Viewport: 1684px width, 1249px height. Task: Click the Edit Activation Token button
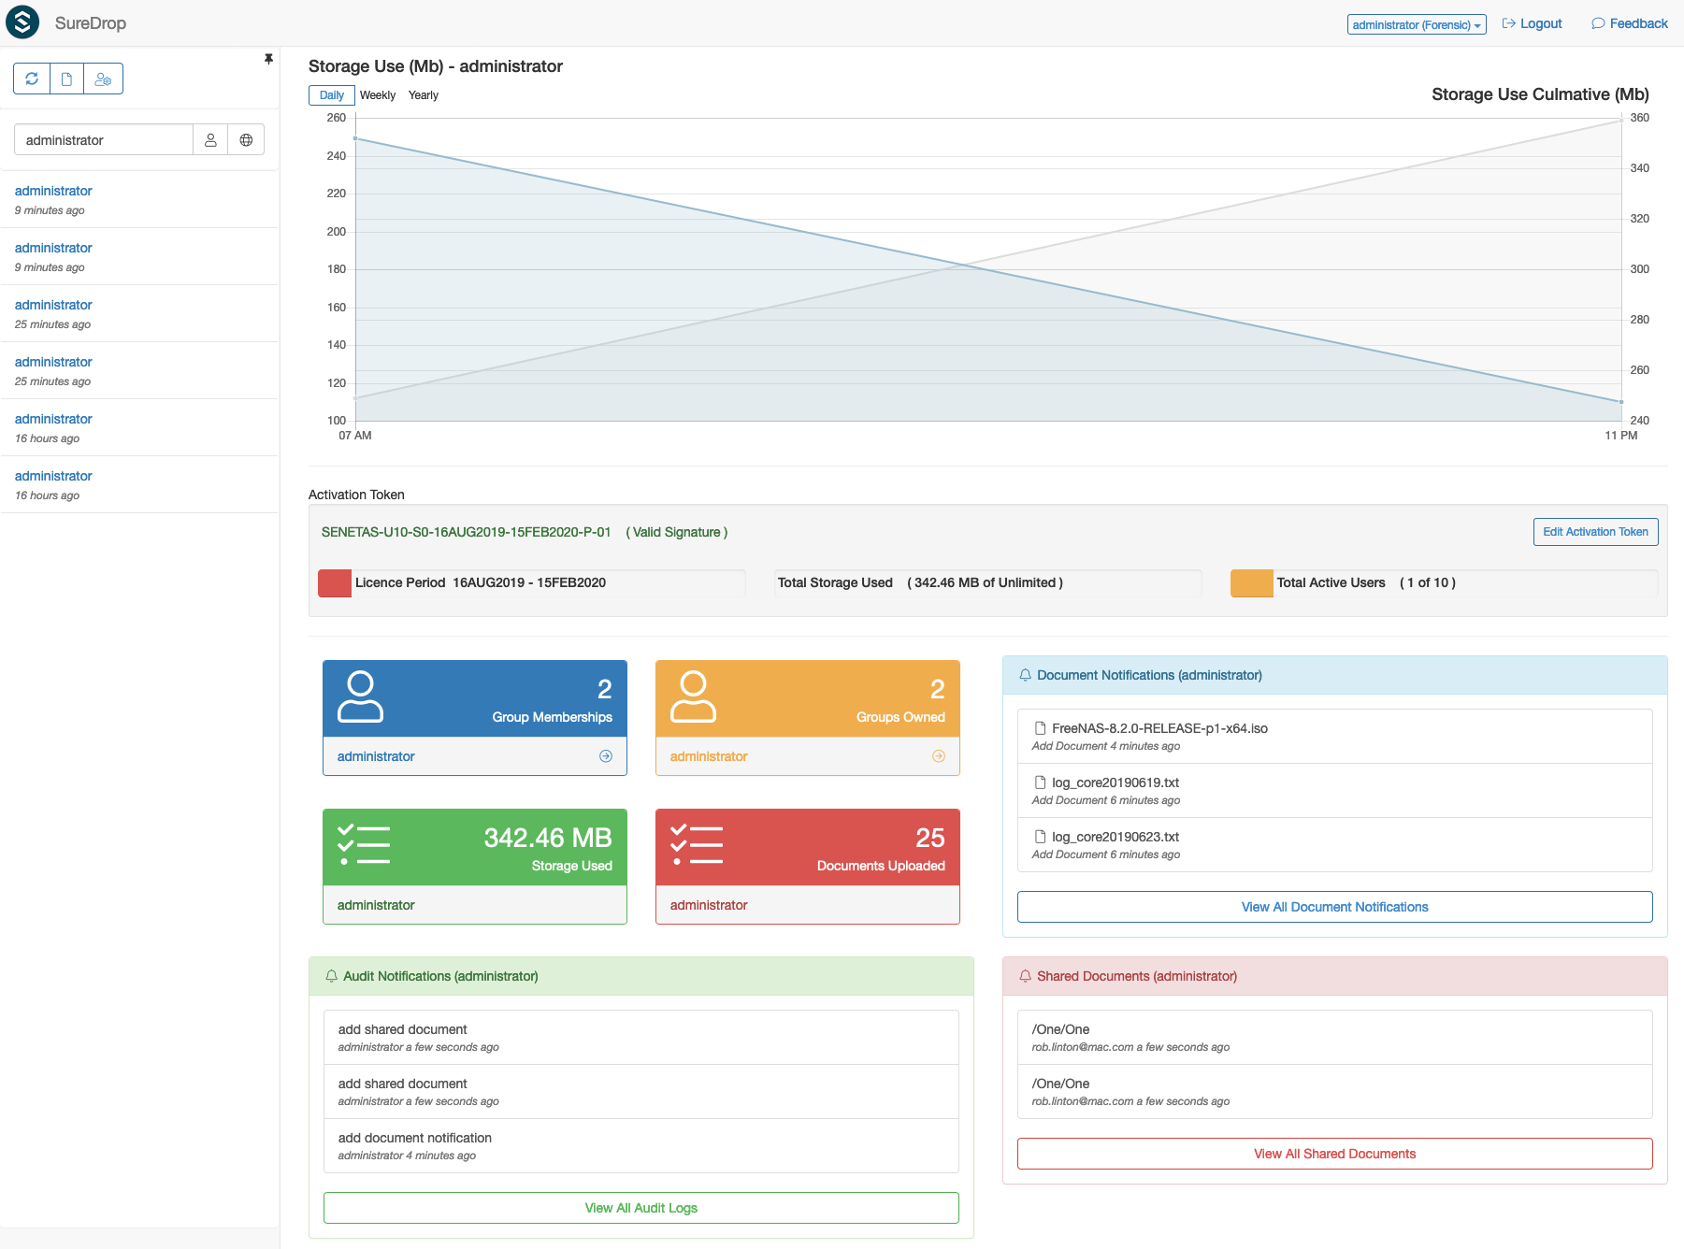[x=1595, y=532]
